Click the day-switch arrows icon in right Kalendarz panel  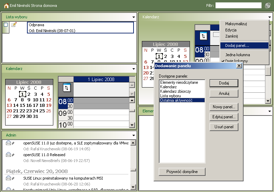click(203, 36)
